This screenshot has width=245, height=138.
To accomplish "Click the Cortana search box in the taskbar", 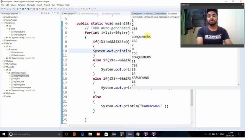I will tap(35, 134).
